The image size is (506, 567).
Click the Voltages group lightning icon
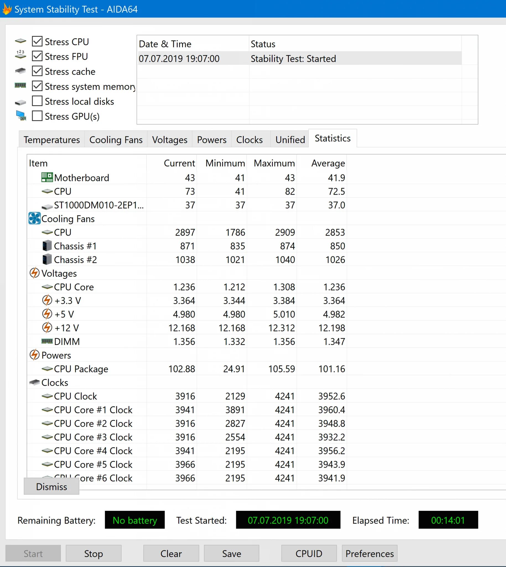pyautogui.click(x=35, y=273)
